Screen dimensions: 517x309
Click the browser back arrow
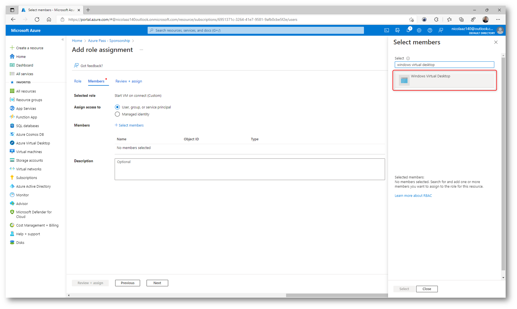coord(13,19)
